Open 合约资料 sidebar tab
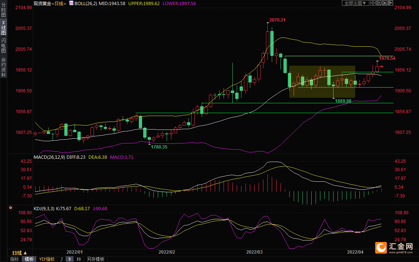 pos(4,67)
